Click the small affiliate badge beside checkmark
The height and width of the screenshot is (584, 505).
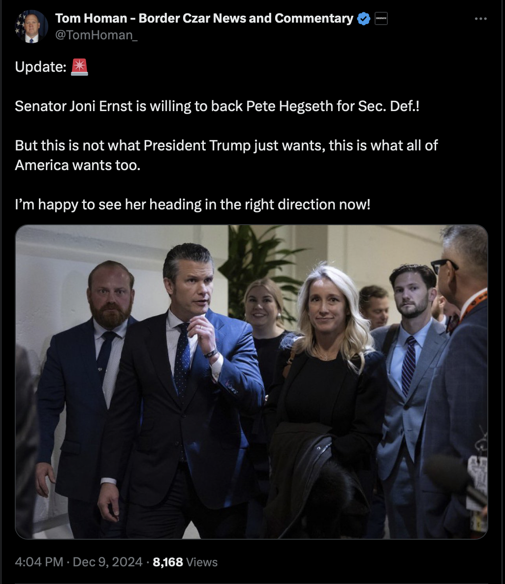click(x=381, y=18)
